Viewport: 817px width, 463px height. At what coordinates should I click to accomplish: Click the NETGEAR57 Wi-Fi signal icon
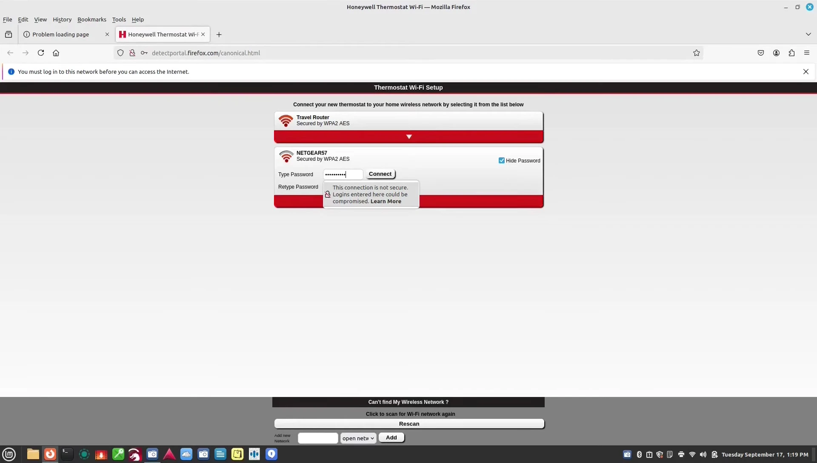tap(286, 156)
